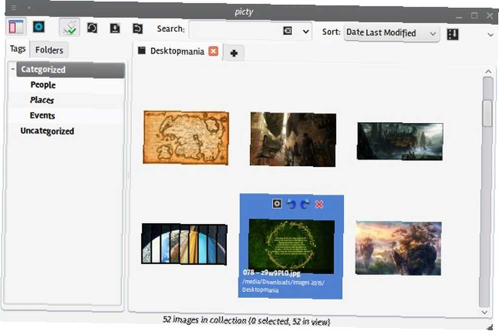Collapse the Categorized tree node
Image resolution: width=499 pixels, height=331 pixels.
(x=13, y=68)
